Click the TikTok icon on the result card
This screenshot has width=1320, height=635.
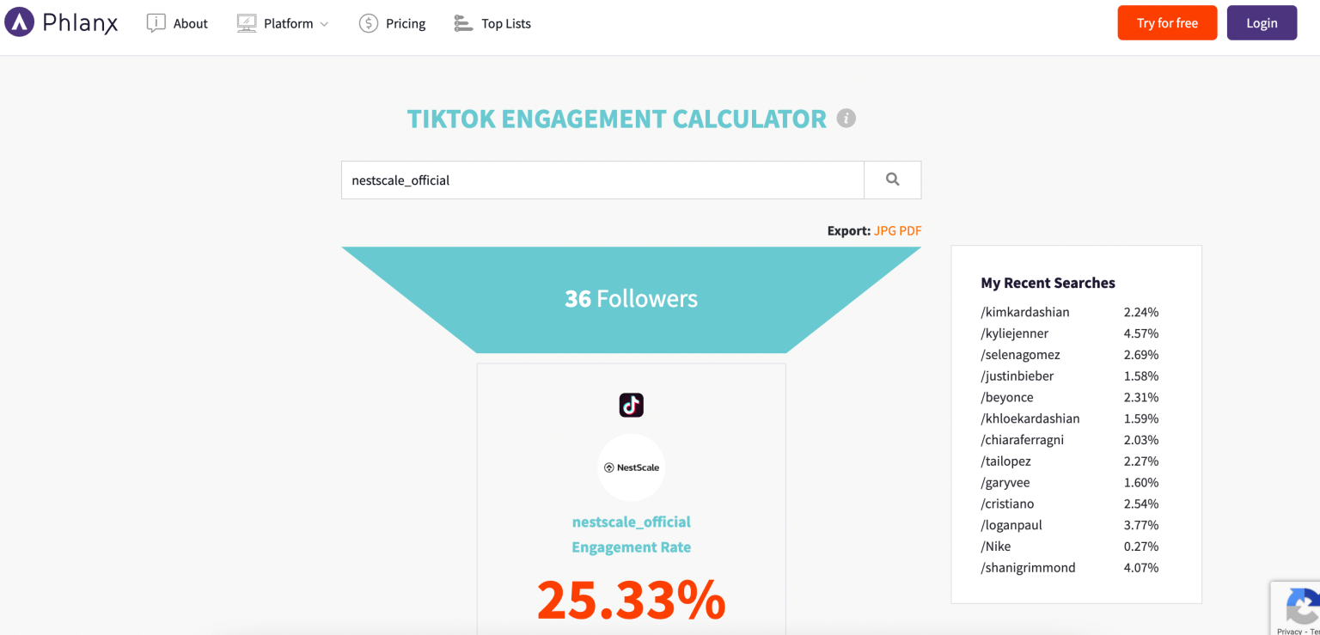[631, 405]
